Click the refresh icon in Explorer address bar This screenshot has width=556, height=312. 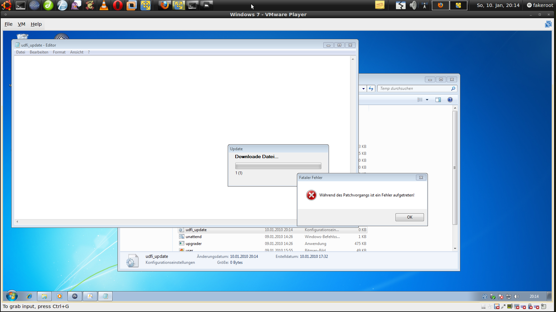(x=371, y=88)
